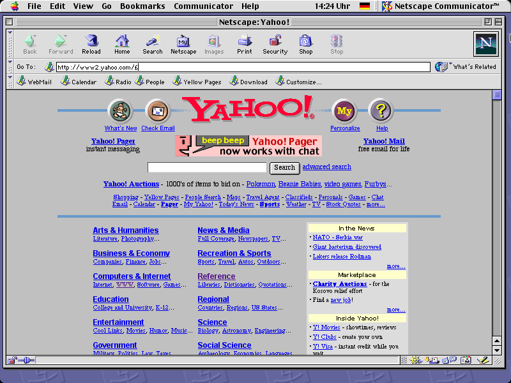Click the My Personalize round icon
The width and height of the screenshot is (511, 383).
click(344, 110)
